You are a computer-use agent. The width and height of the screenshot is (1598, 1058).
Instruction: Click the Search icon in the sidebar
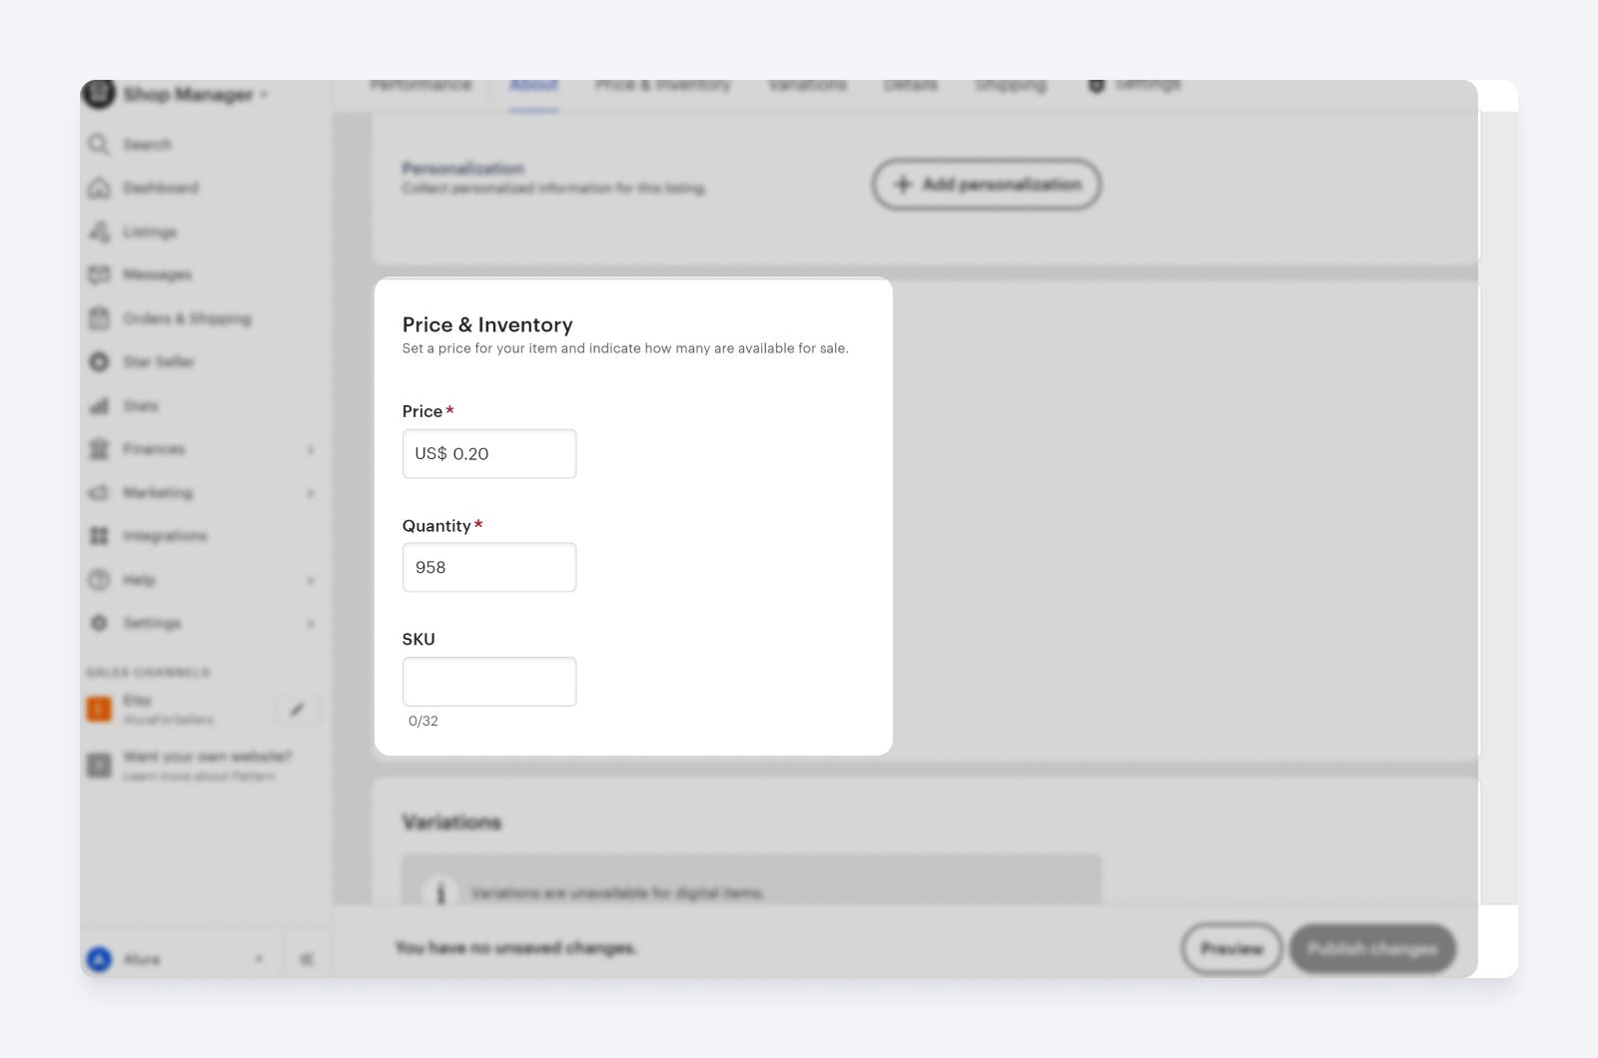[x=99, y=145]
